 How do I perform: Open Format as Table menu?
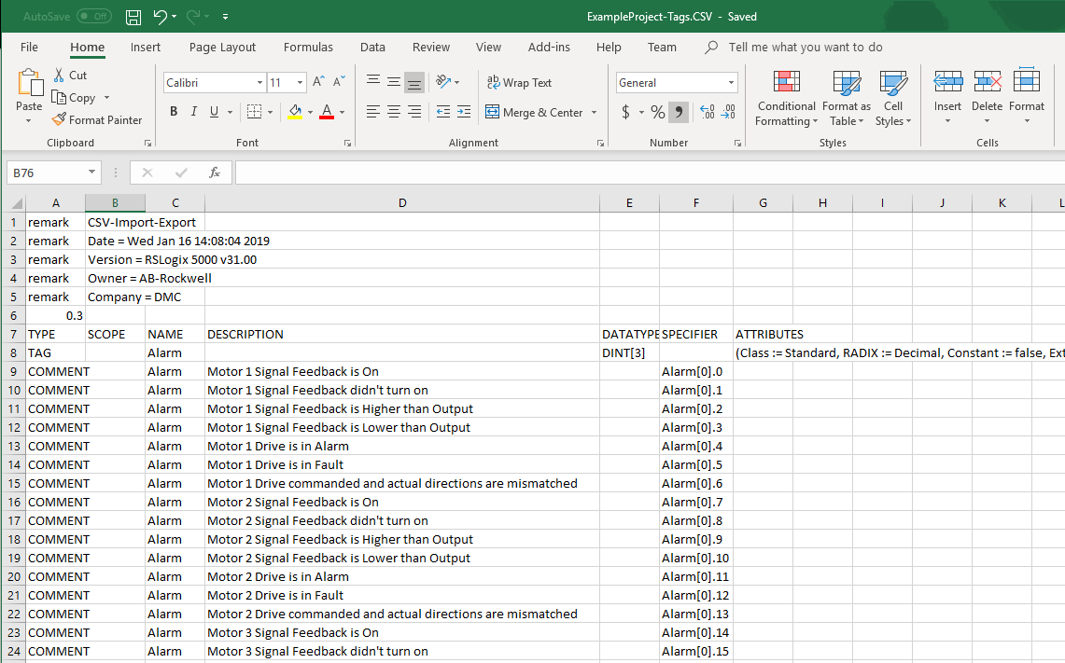pos(847,99)
